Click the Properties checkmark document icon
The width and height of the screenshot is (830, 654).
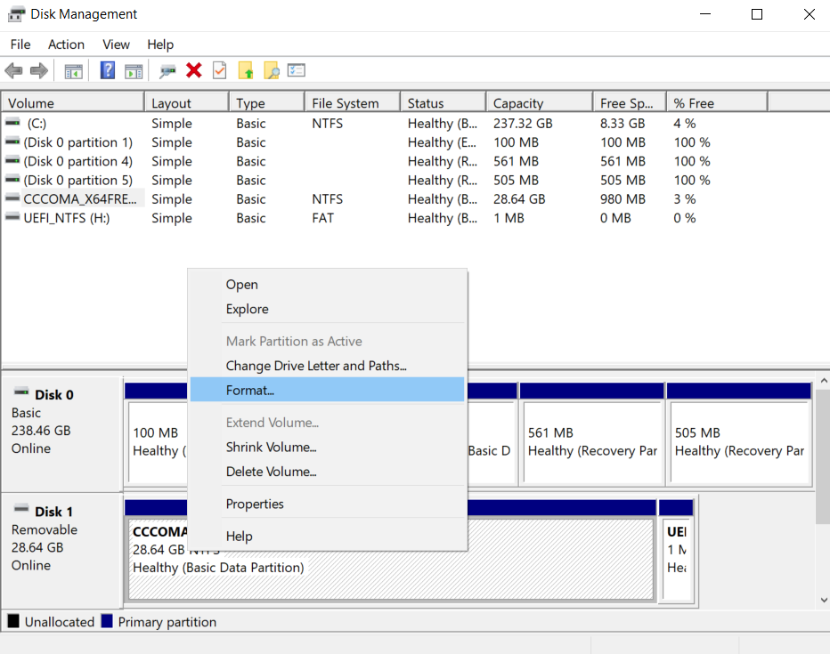pos(219,71)
